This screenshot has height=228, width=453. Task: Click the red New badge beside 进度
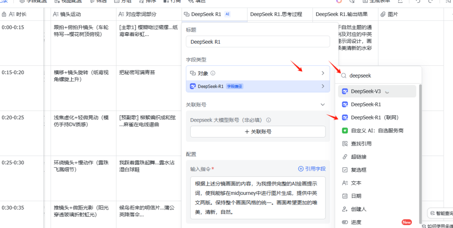(406, 222)
